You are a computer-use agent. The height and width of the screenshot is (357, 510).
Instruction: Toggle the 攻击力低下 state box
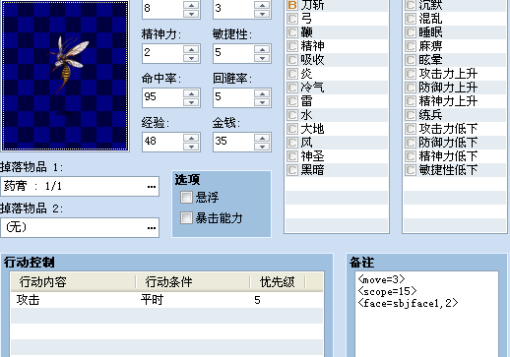[x=411, y=129]
